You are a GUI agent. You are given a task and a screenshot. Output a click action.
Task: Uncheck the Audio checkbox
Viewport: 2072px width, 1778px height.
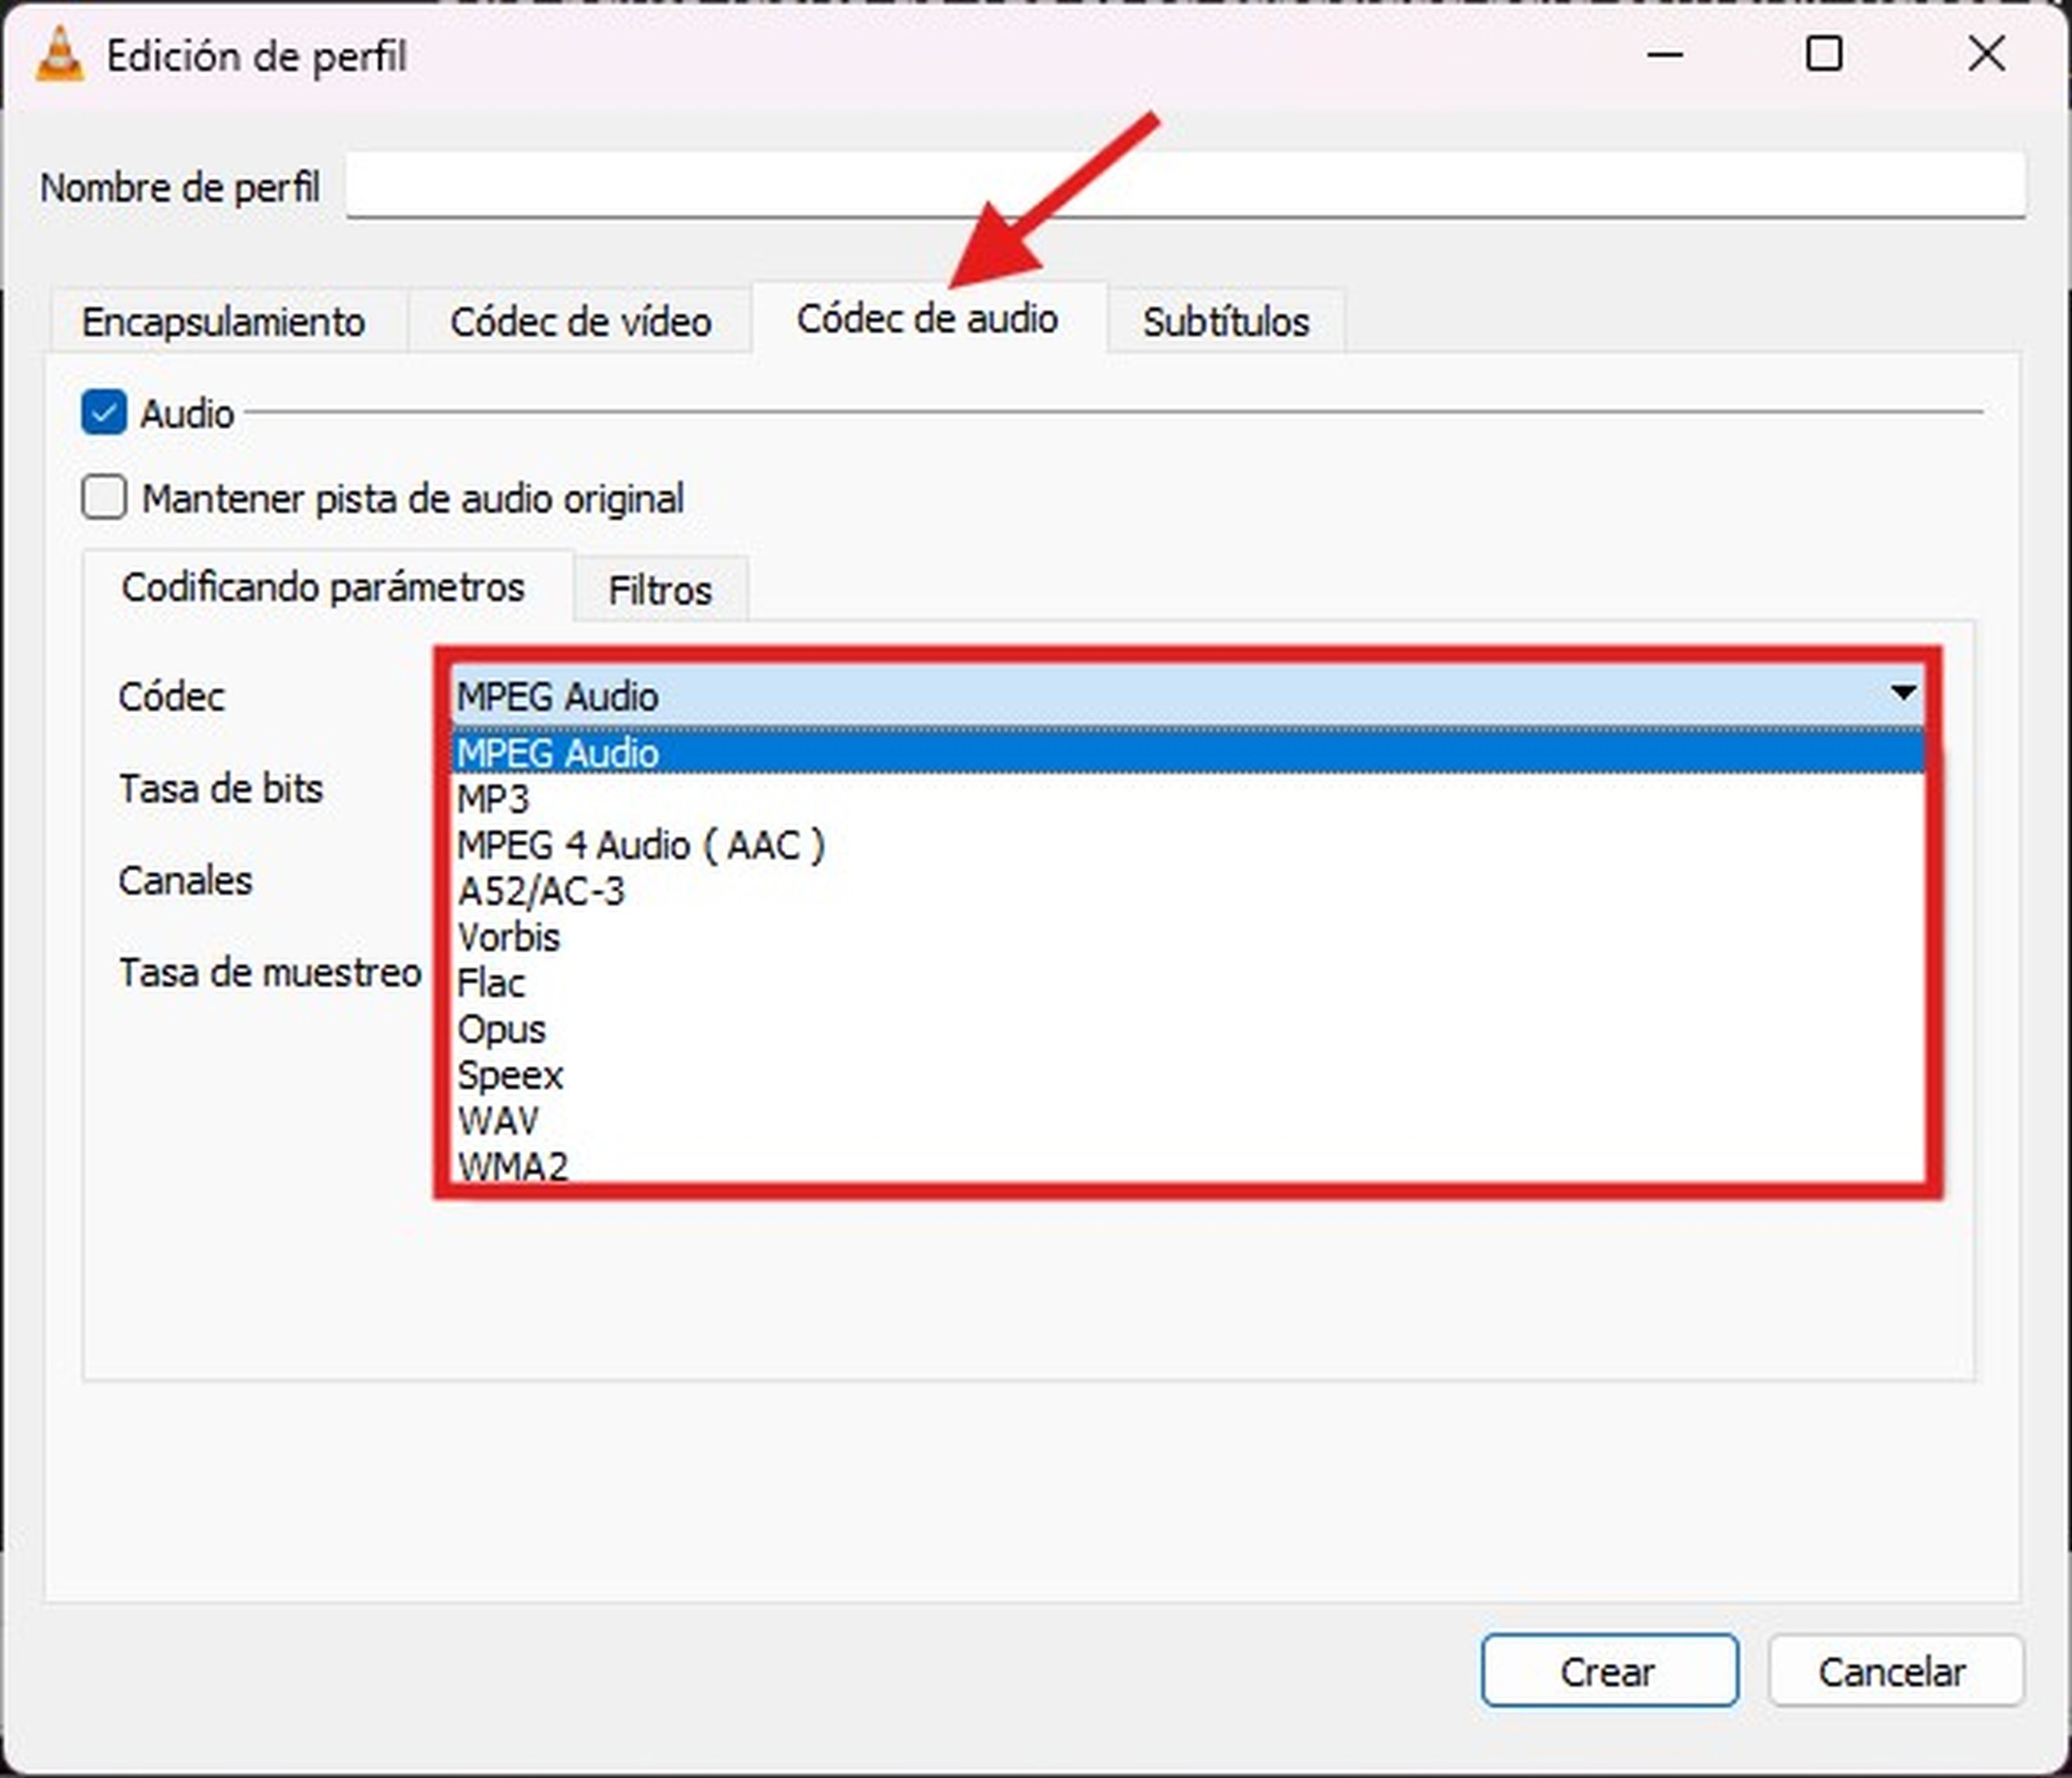point(104,412)
